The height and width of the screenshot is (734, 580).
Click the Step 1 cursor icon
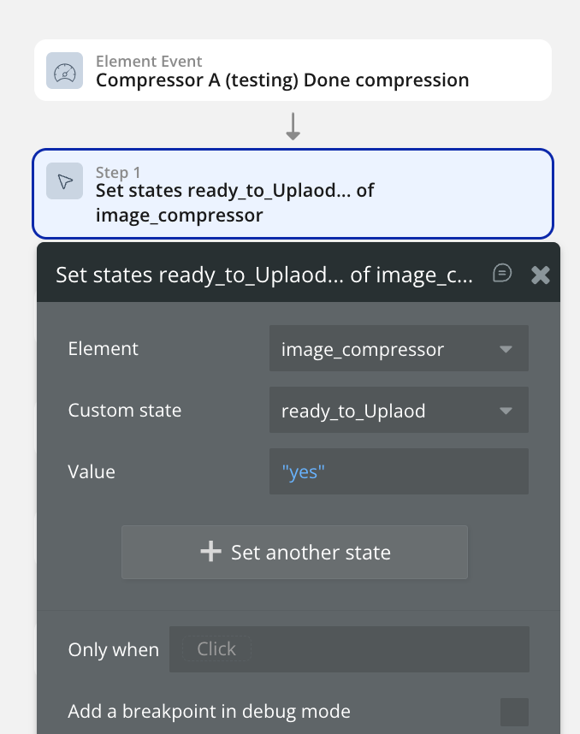point(64,181)
